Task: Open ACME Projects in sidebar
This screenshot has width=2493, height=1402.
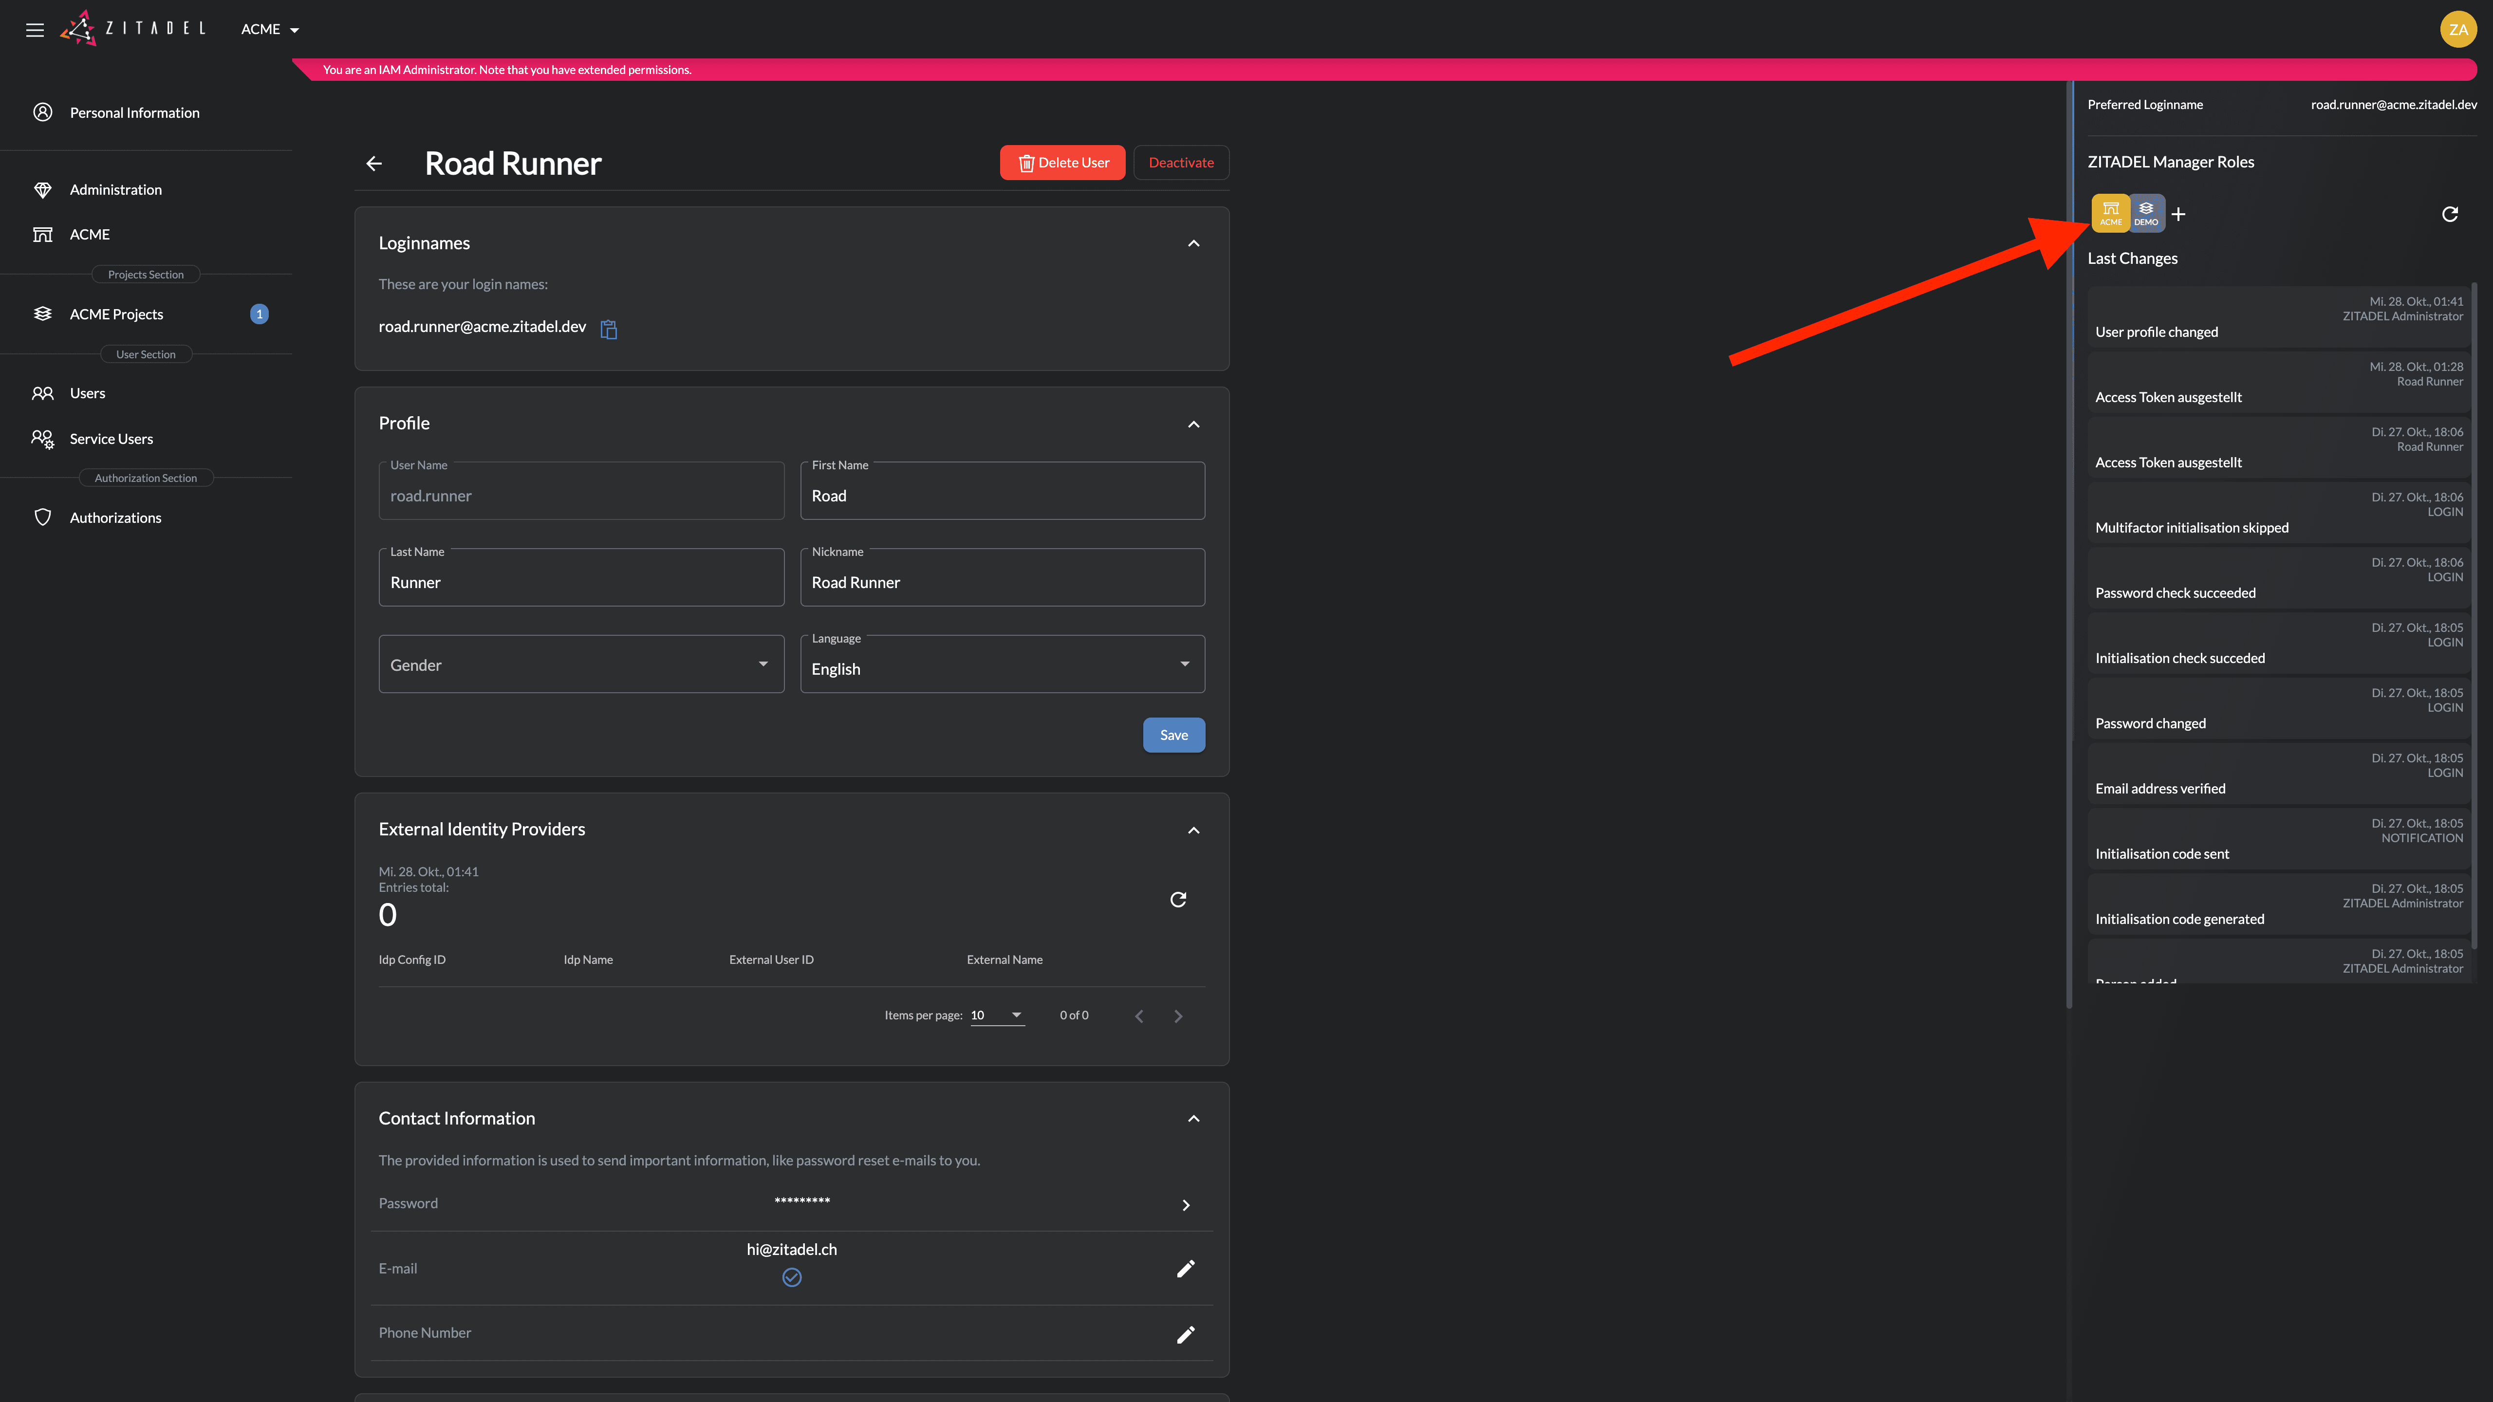Action: 116,314
